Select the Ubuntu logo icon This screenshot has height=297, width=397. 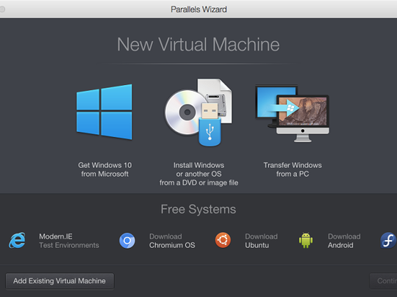tap(223, 241)
